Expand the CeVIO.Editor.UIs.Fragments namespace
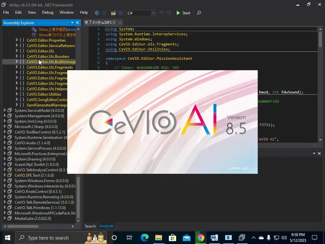The image size is (325, 244). point(17,67)
